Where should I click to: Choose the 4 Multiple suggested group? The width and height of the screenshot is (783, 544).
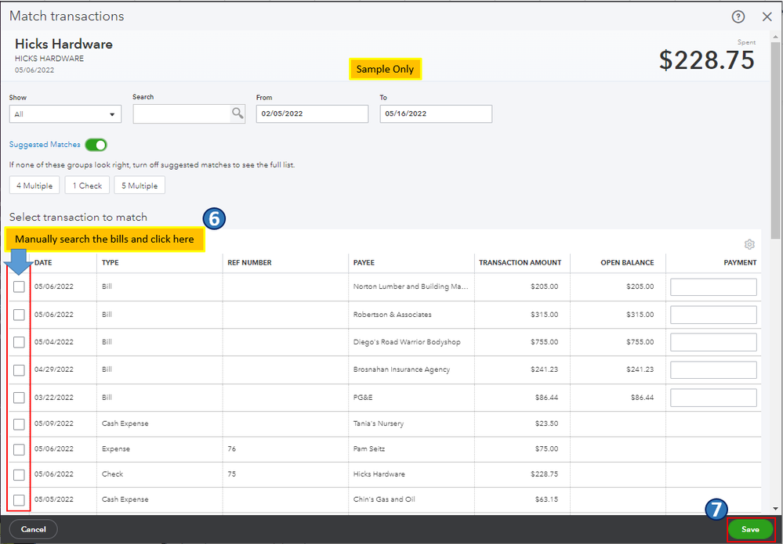click(34, 186)
